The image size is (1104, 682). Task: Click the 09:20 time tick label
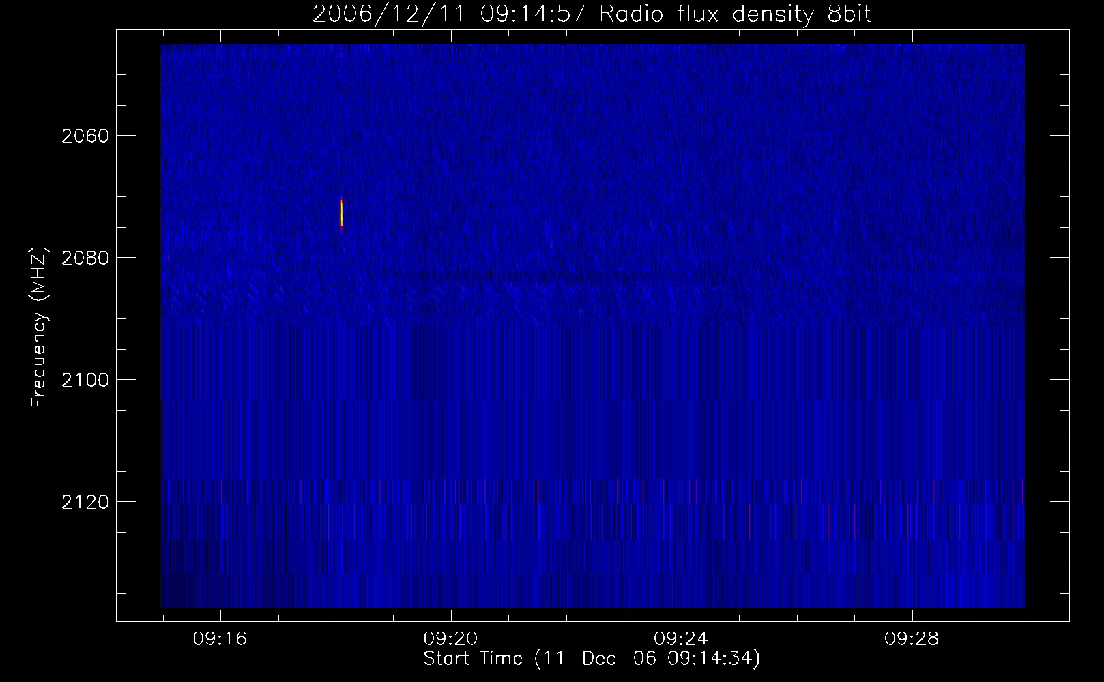451,639
